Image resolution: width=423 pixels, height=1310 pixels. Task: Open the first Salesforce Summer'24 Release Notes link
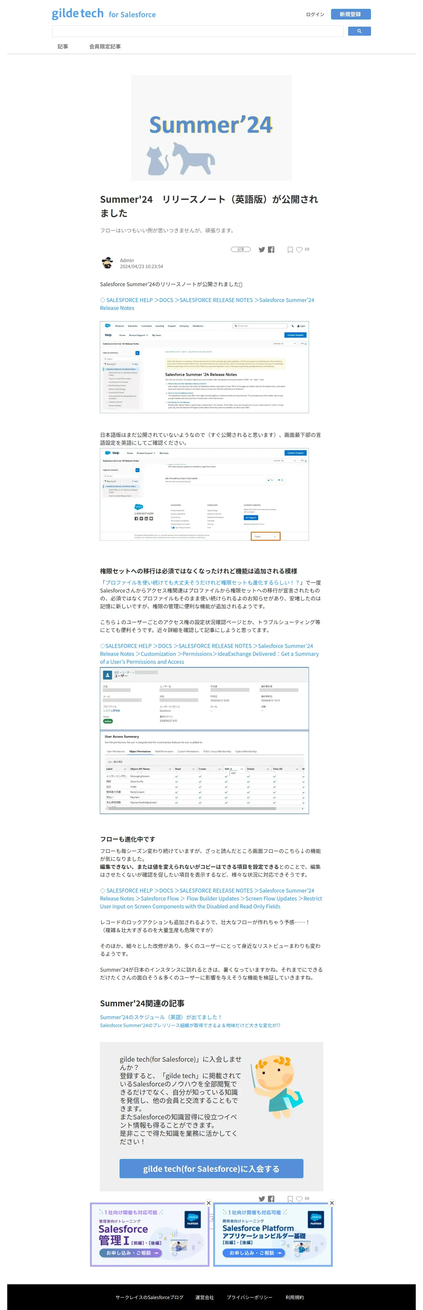point(207,304)
